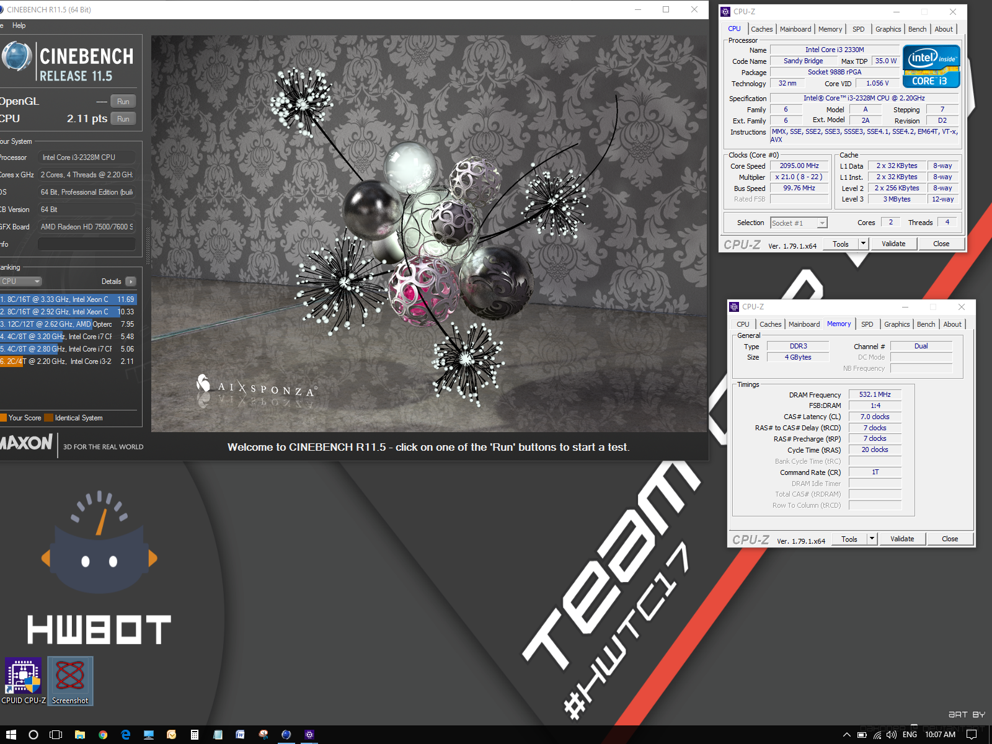The image size is (992, 744).
Task: Click the battery tray icon
Action: 862,735
